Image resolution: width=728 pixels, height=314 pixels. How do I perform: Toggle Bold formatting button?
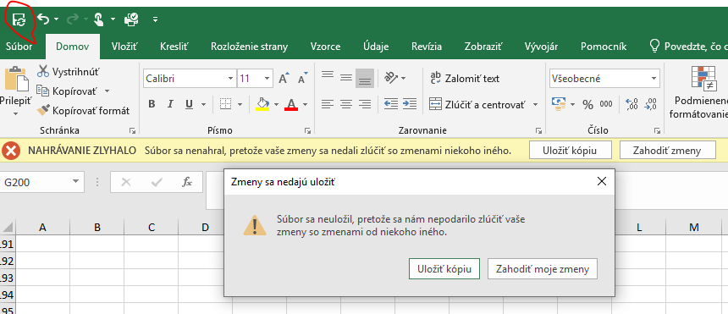click(152, 104)
